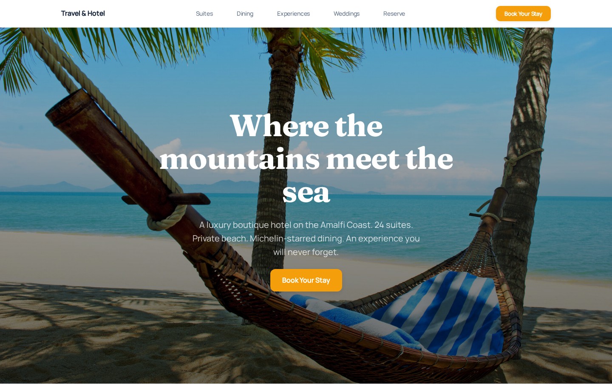Click the 'will never forget.' text line
This screenshot has width=612, height=384.
306,252
